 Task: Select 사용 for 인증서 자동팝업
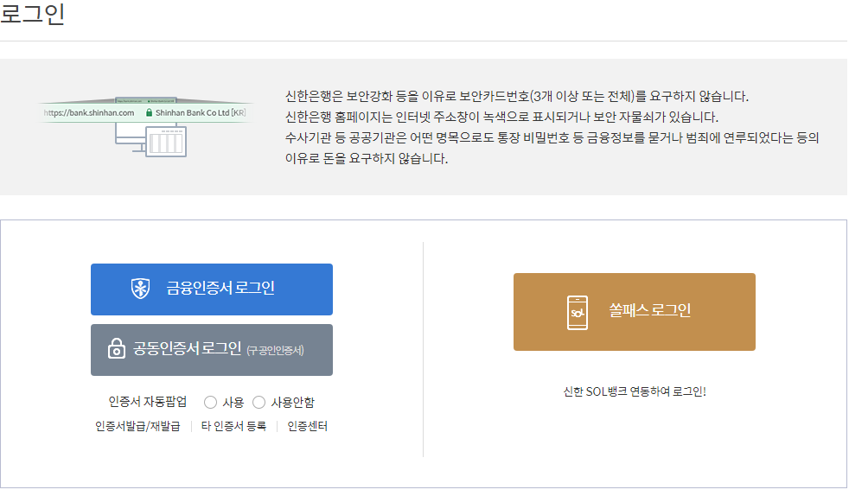[210, 403]
